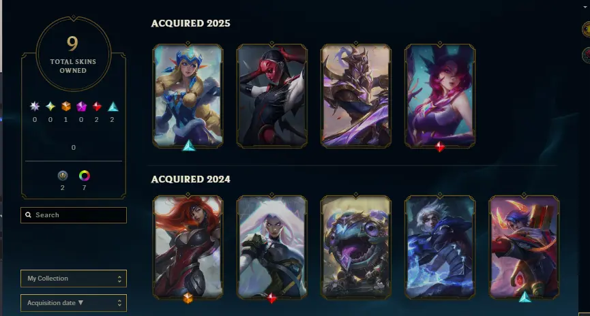Click the white starburst rarity gem icon
Image resolution: width=590 pixels, height=316 pixels.
tap(35, 106)
